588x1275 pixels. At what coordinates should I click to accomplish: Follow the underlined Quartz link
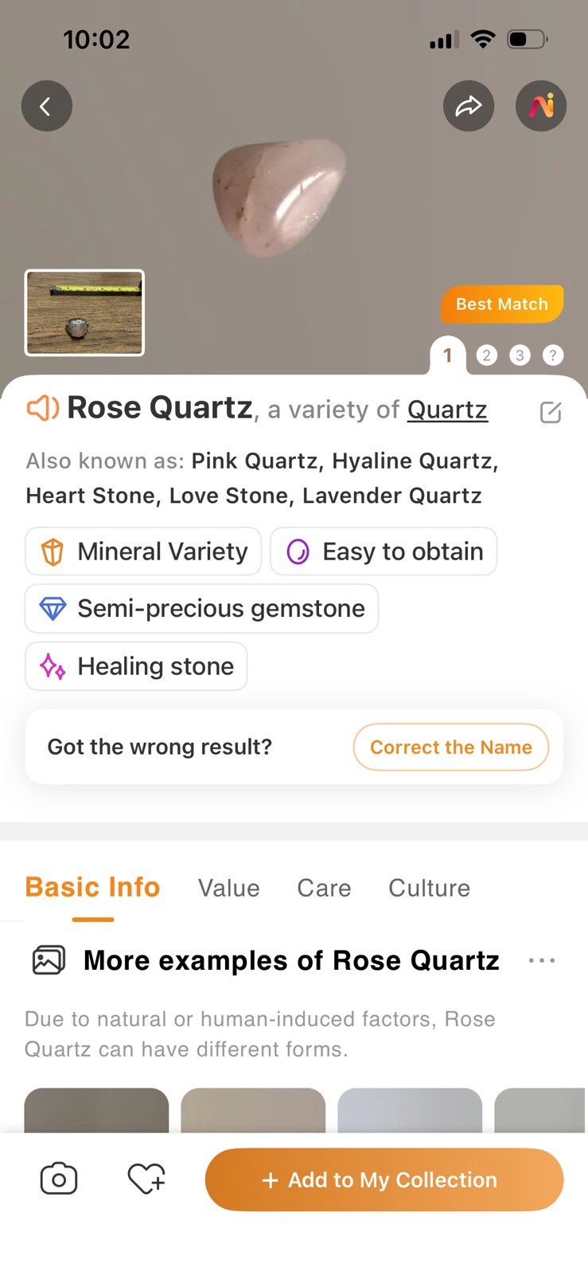(447, 410)
